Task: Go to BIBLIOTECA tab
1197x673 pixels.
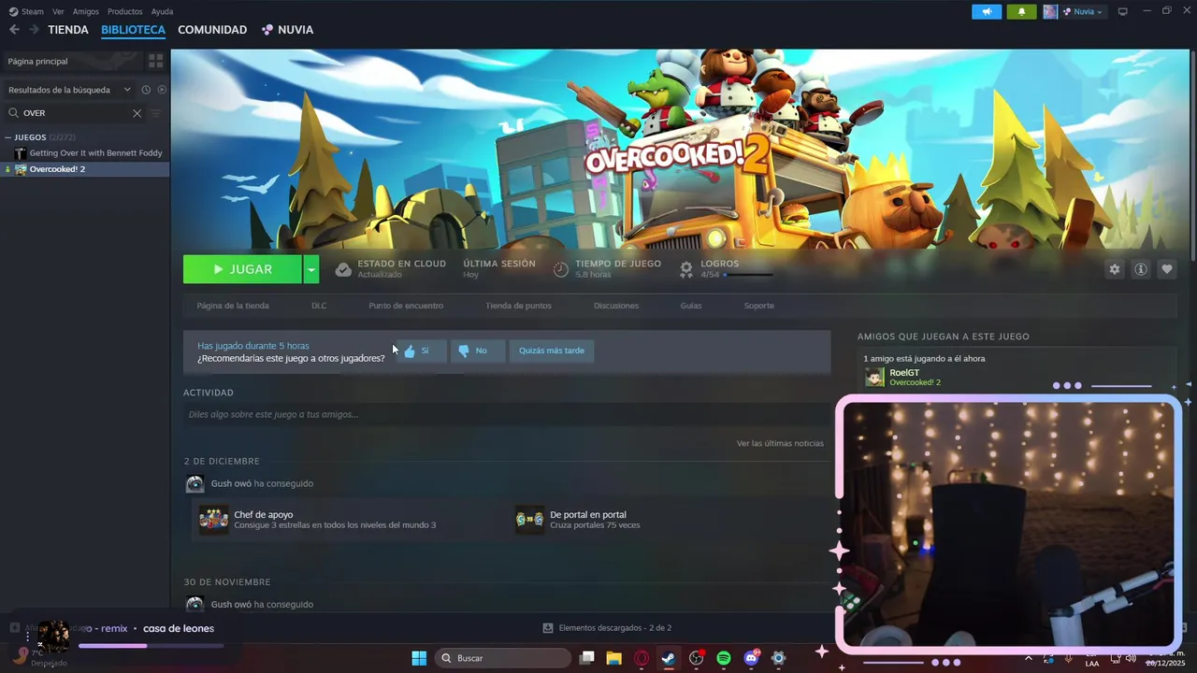Action: point(133,30)
